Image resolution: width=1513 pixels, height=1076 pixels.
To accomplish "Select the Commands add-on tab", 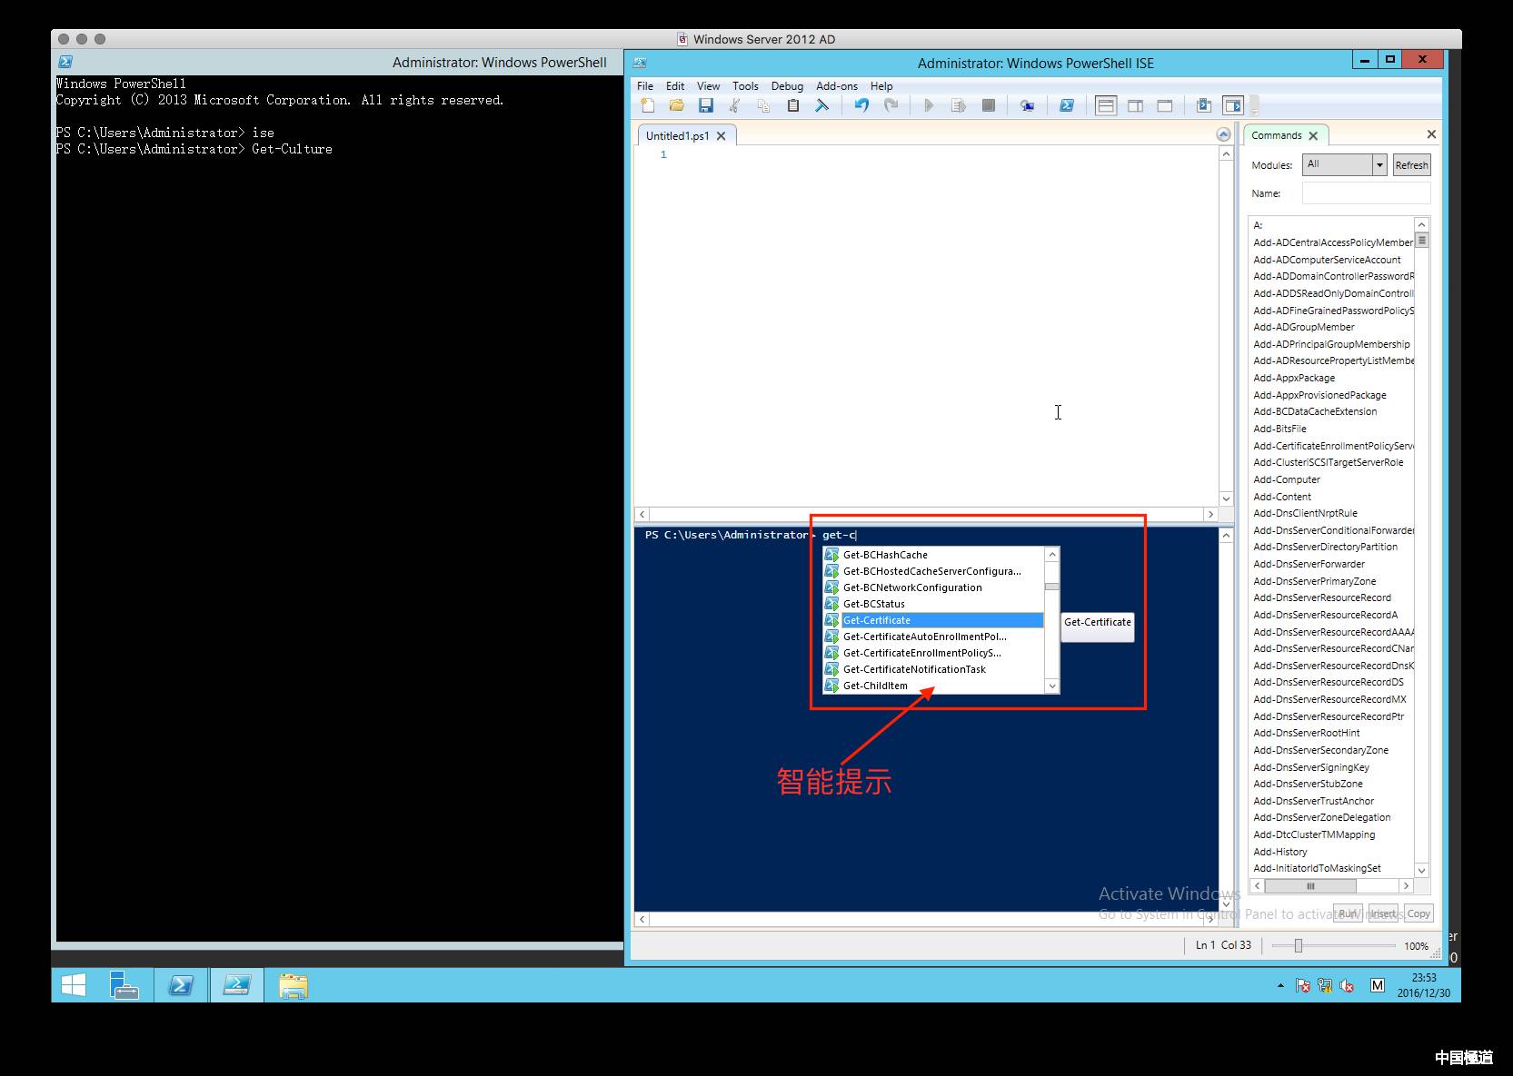I will click(x=1276, y=135).
